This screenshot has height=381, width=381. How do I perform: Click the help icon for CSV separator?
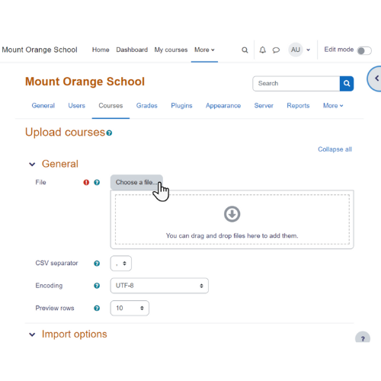pyautogui.click(x=97, y=263)
